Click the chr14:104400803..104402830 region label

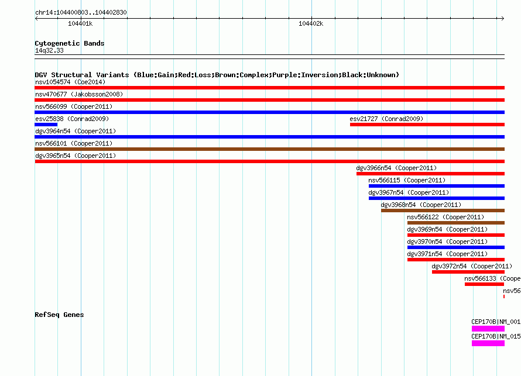[81, 12]
